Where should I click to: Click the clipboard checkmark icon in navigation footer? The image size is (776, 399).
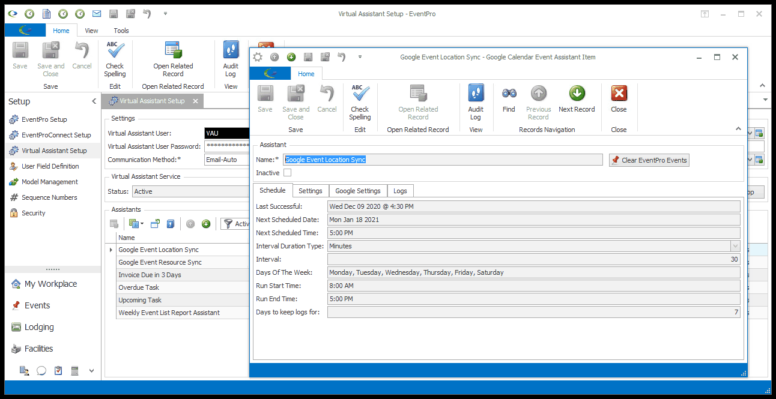[x=58, y=371]
